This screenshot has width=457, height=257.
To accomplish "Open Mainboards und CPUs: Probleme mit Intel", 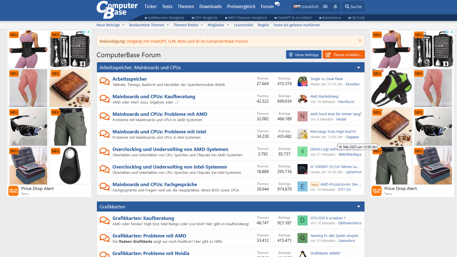I will [159, 132].
